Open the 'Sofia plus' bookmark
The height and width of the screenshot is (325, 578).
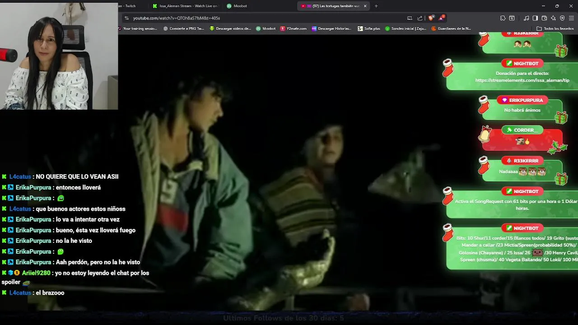[369, 28]
